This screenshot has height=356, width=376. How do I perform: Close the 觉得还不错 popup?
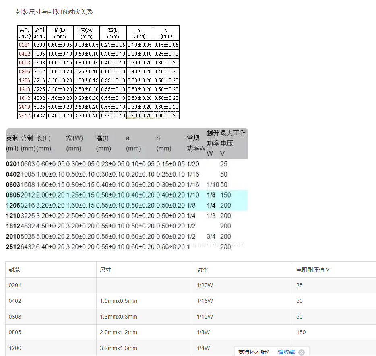(x=302, y=352)
